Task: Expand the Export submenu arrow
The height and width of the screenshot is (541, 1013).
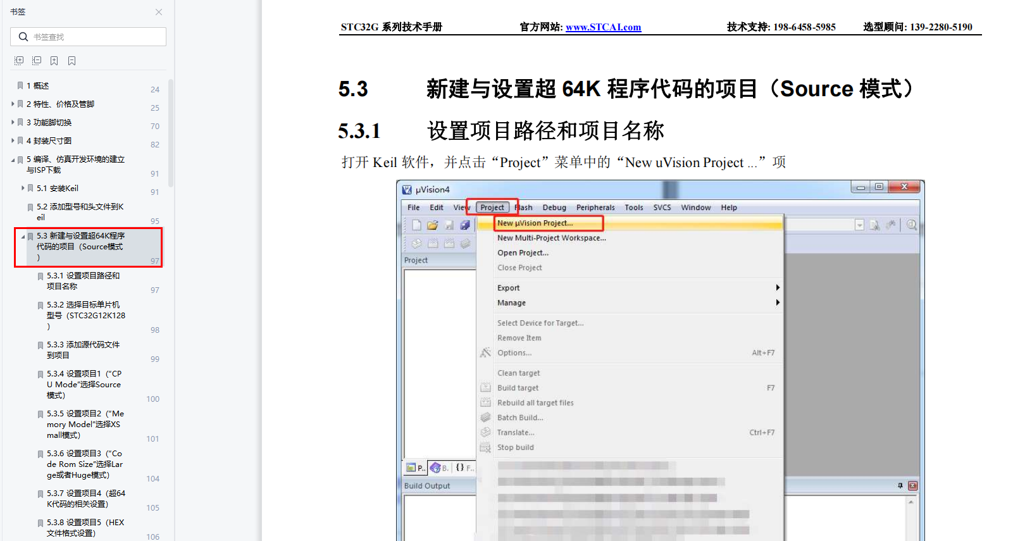Action: 778,288
